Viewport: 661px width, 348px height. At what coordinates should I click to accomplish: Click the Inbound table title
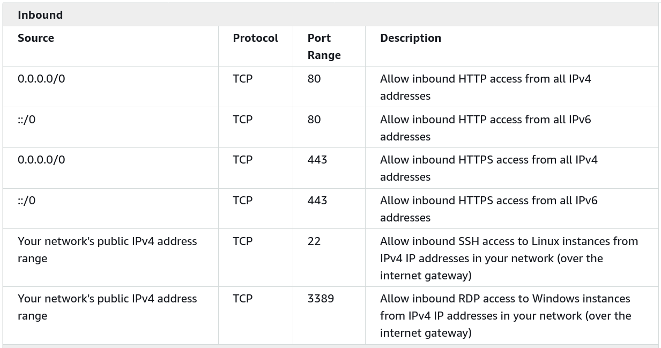[40, 15]
